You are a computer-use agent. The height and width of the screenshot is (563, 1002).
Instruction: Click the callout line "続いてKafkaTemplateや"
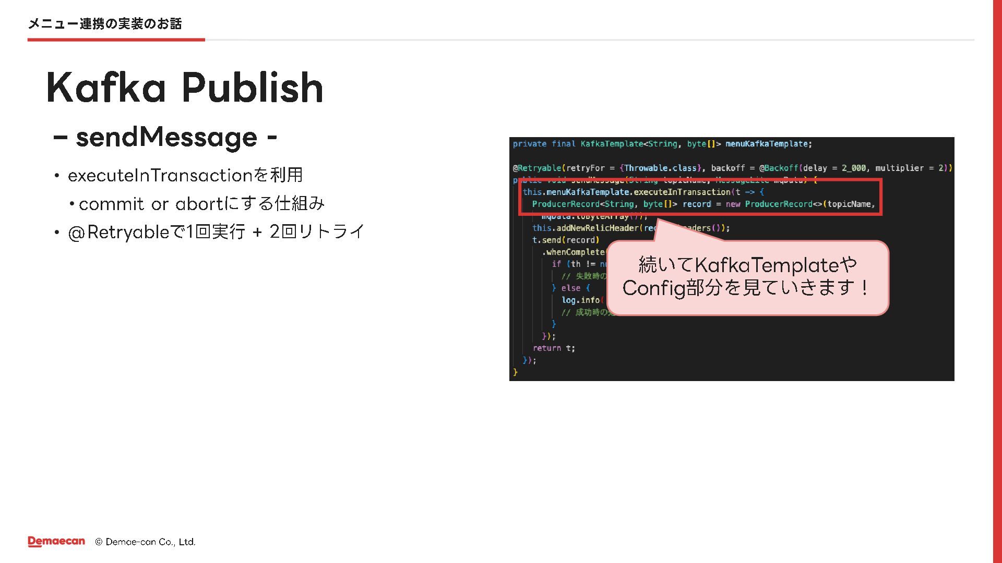tap(748, 265)
